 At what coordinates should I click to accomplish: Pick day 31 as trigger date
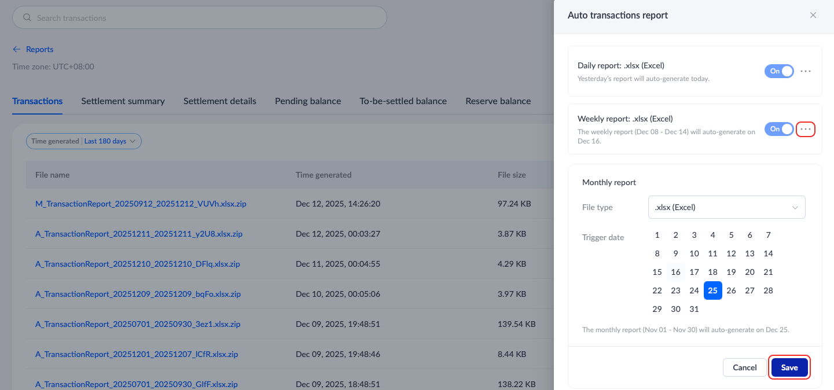click(x=694, y=309)
